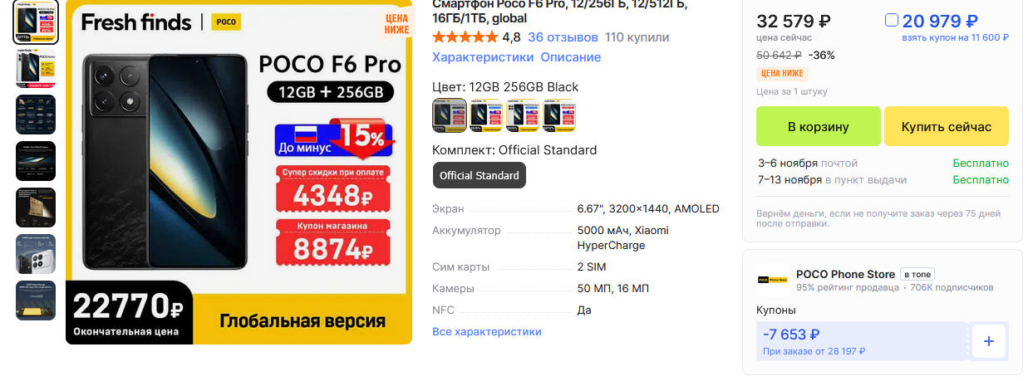Expand Все характеристики link
This screenshot has height=381, width=1028.
487,331
